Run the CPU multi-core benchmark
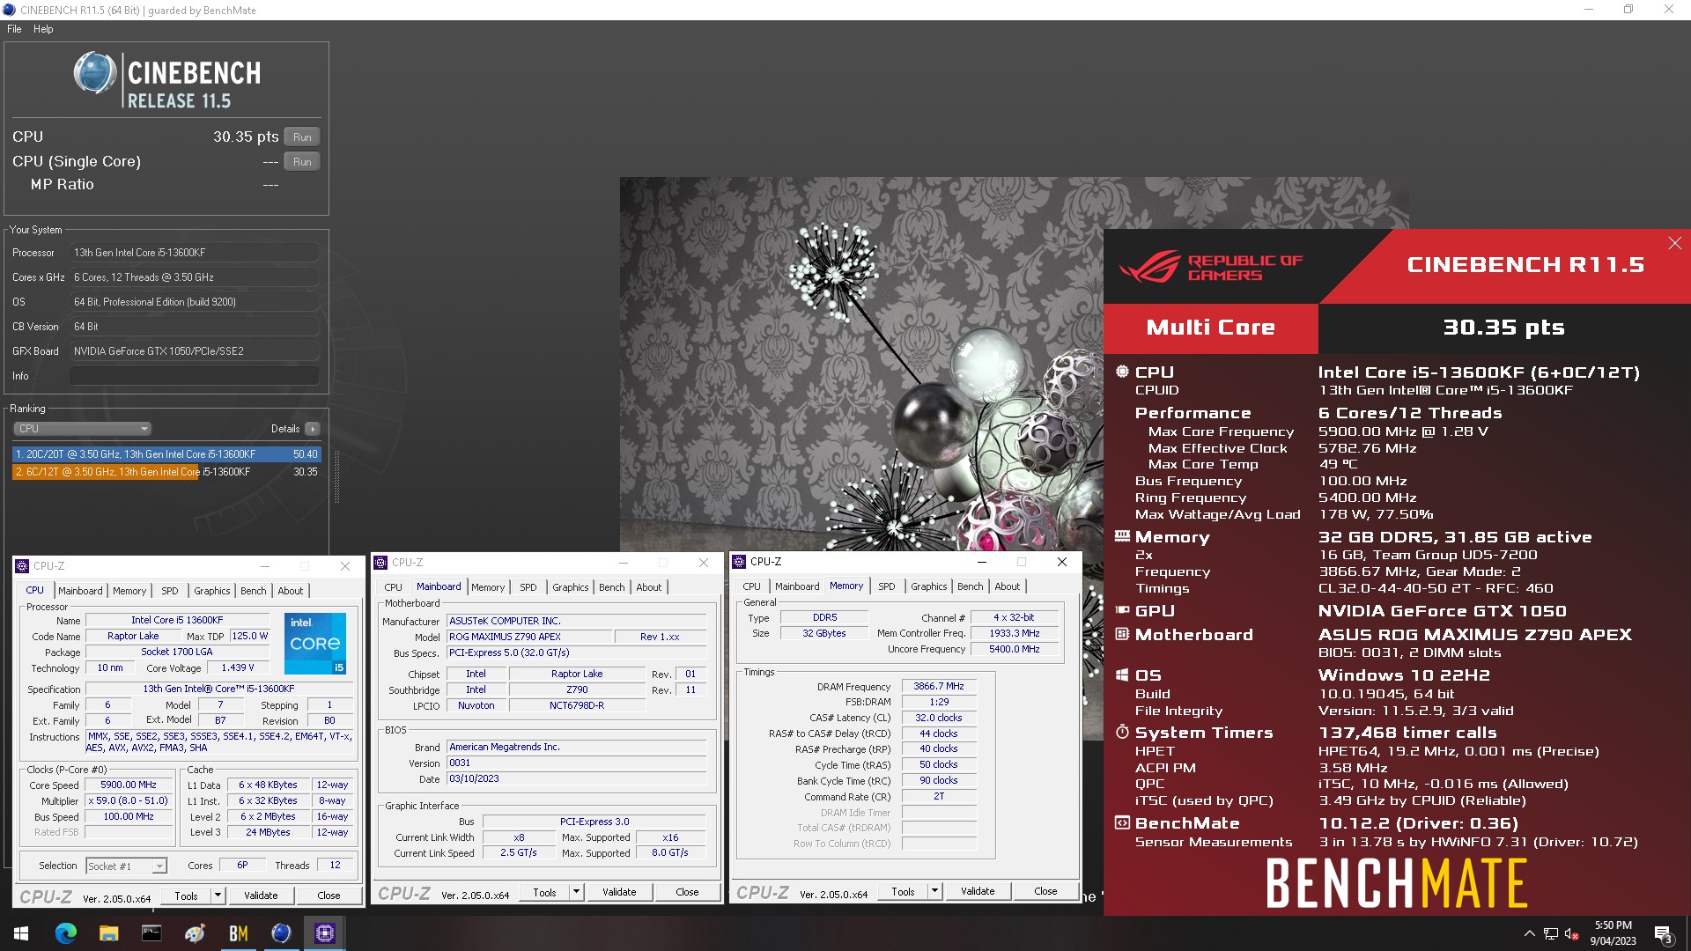Screen dimensions: 1691x951 click(x=302, y=137)
